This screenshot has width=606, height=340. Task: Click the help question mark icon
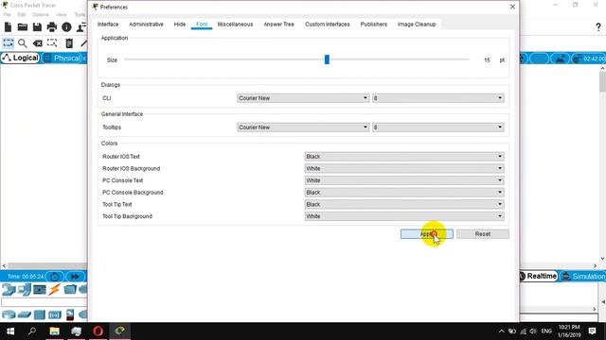pos(598,27)
